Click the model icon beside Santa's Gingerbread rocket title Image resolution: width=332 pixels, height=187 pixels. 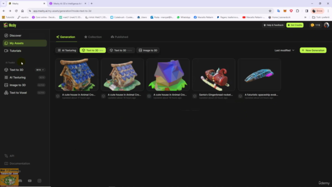point(195,96)
